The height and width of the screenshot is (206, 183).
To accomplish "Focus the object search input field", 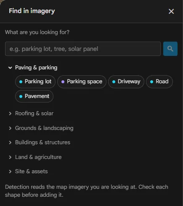I will pyautogui.click(x=83, y=49).
